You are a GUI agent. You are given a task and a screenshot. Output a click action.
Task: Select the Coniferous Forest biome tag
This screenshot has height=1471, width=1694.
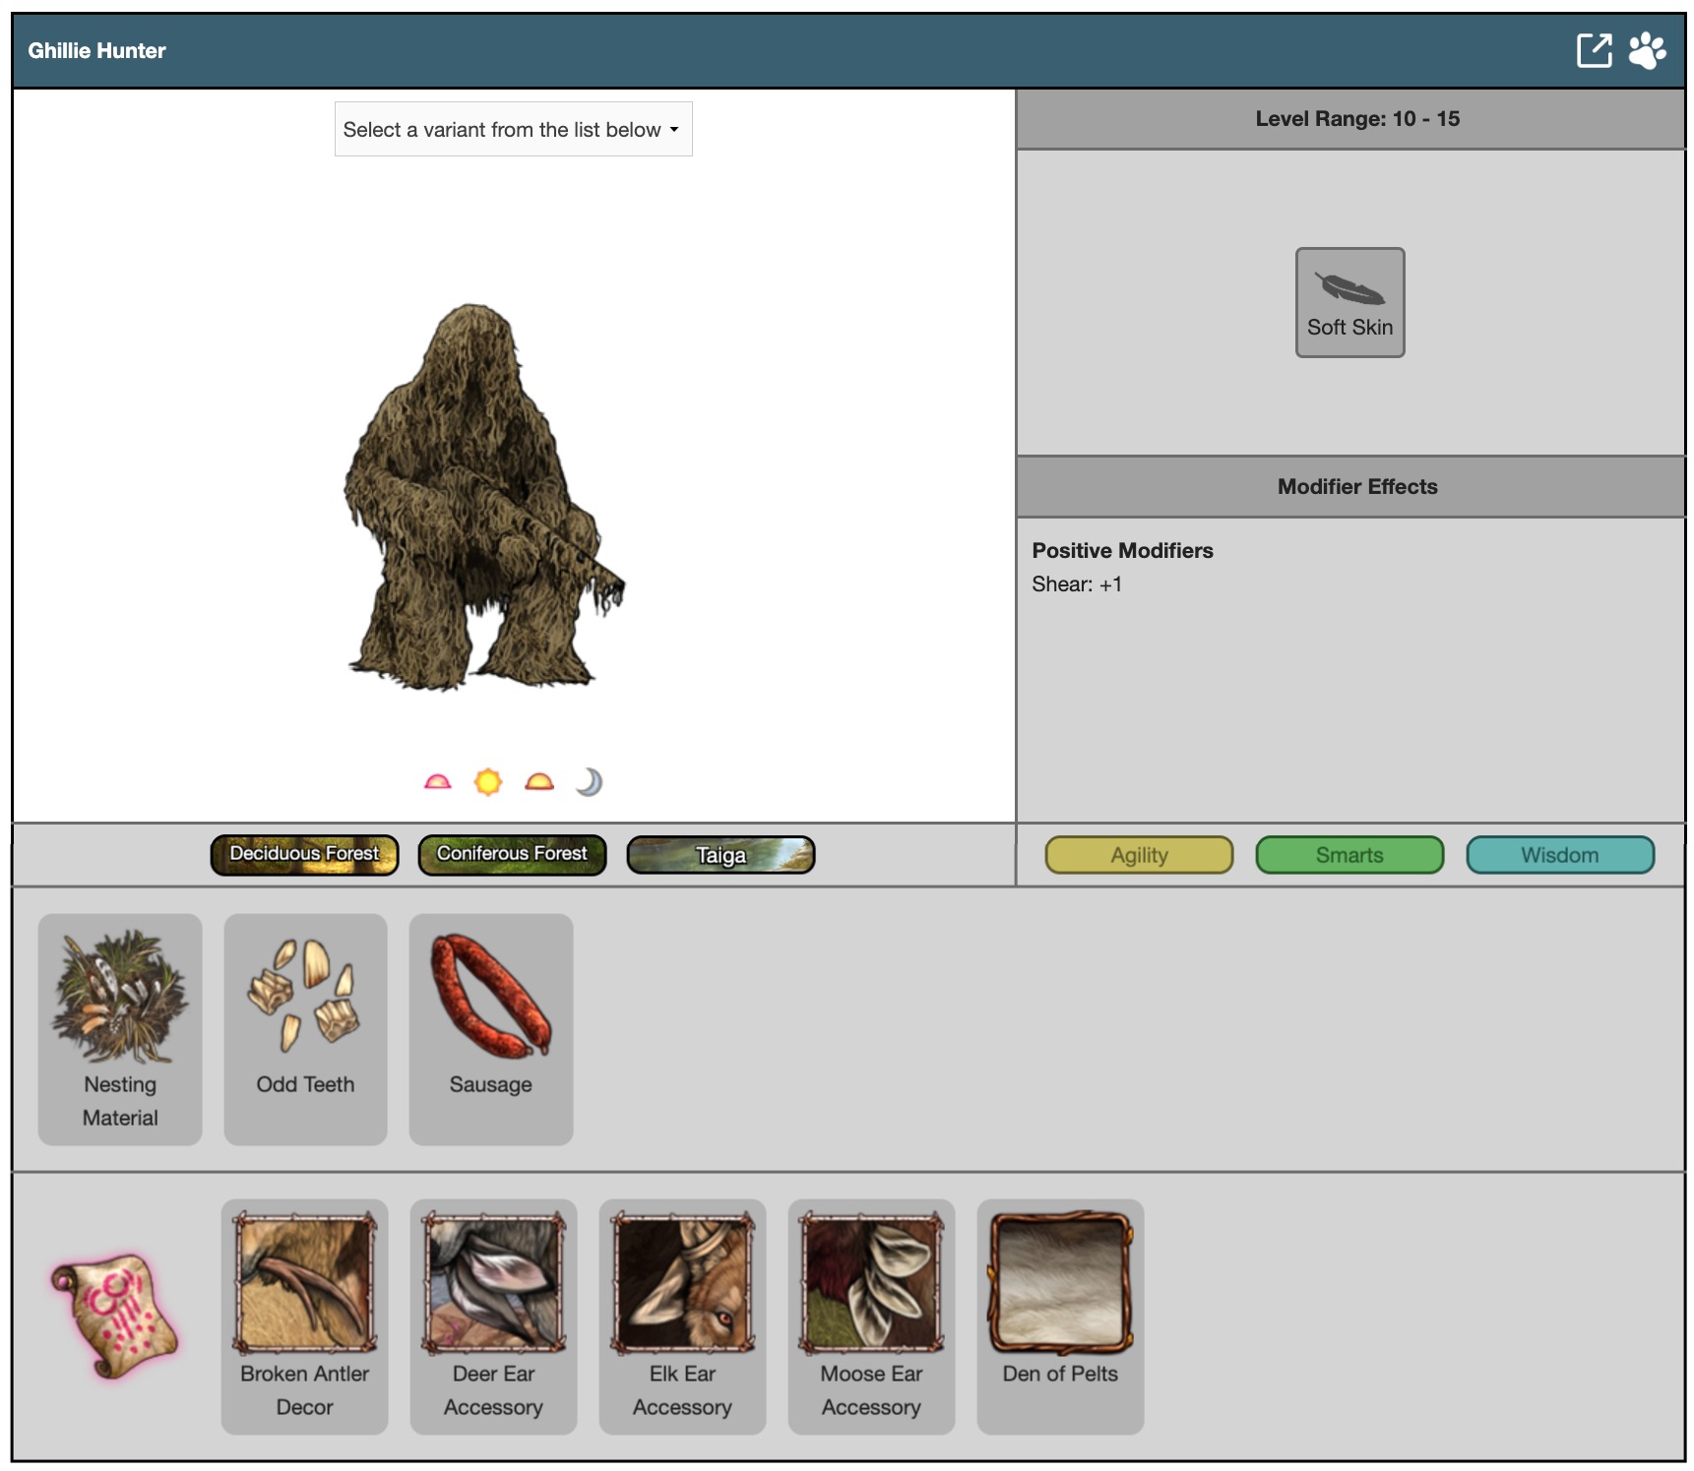click(x=512, y=854)
